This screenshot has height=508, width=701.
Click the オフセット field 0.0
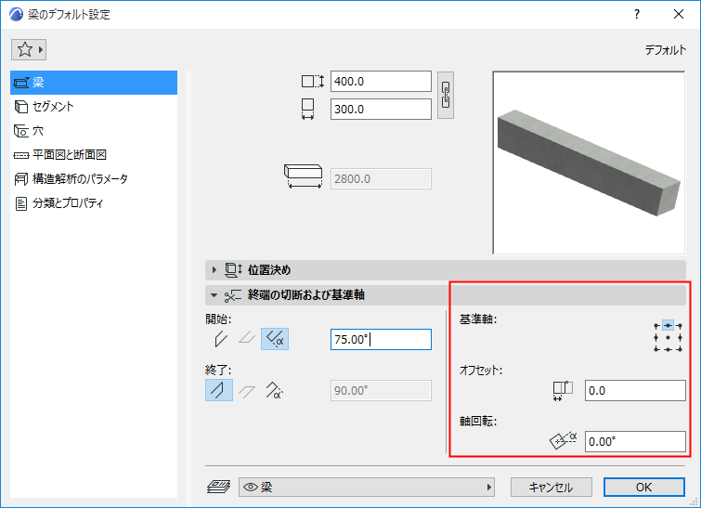click(x=635, y=390)
